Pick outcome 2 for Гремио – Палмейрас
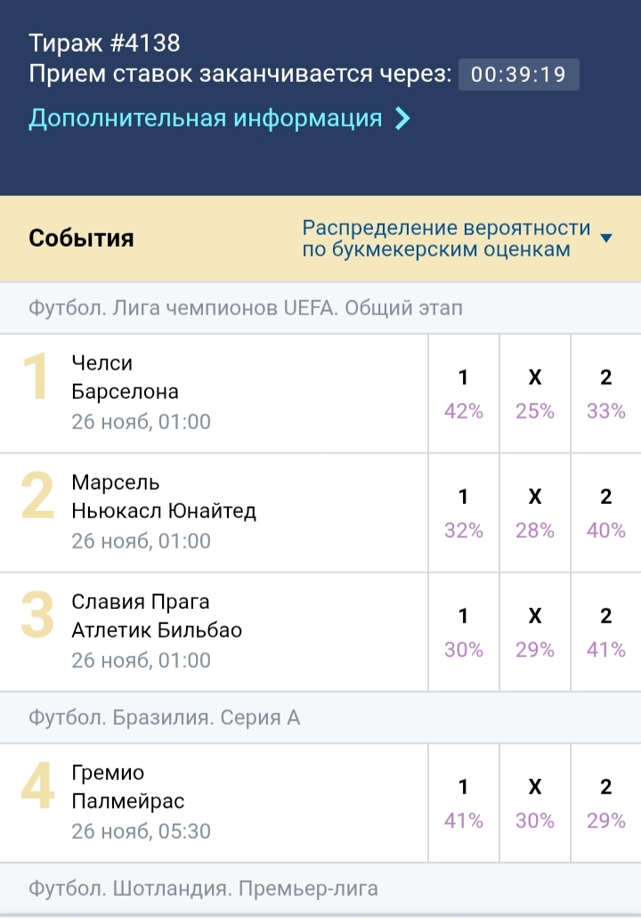Image resolution: width=641 pixels, height=918 pixels. (x=606, y=803)
